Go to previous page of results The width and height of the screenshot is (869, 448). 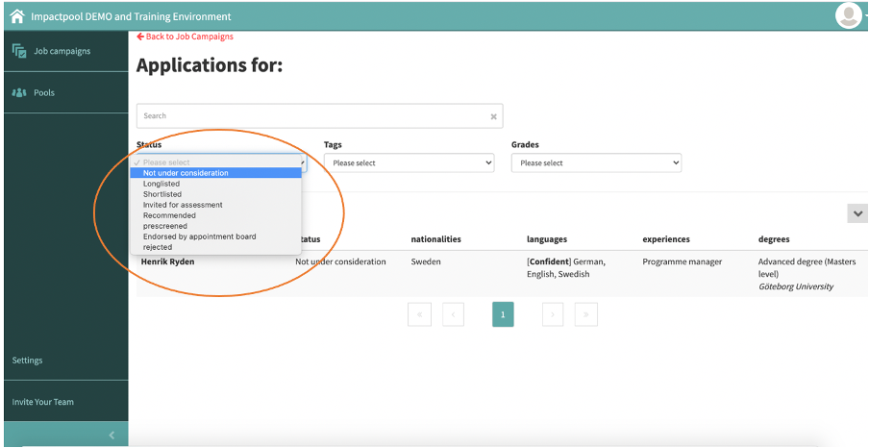(453, 314)
